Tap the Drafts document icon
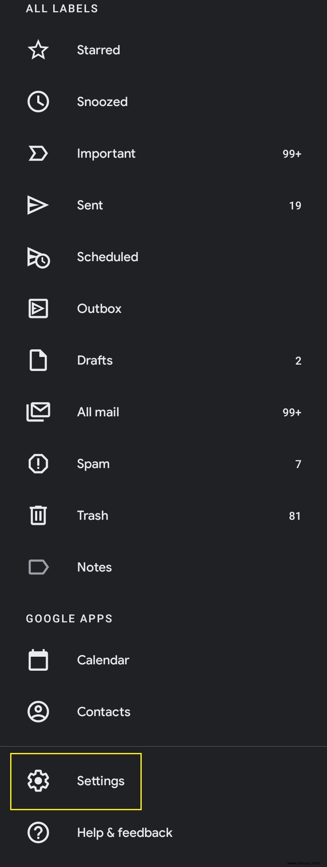 click(x=38, y=360)
